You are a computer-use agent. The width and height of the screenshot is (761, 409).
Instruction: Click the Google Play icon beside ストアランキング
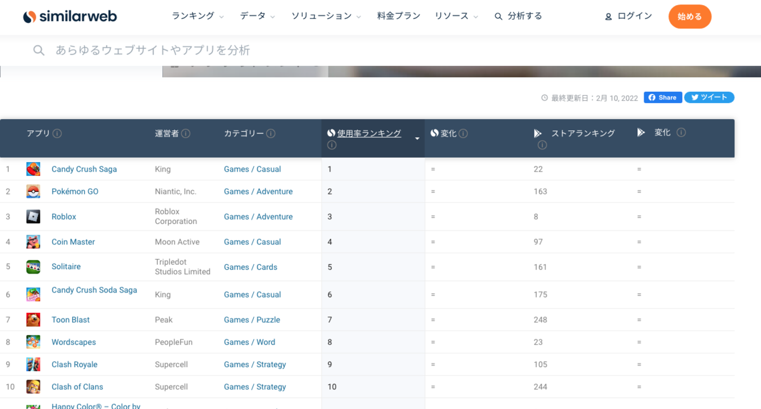[538, 133]
